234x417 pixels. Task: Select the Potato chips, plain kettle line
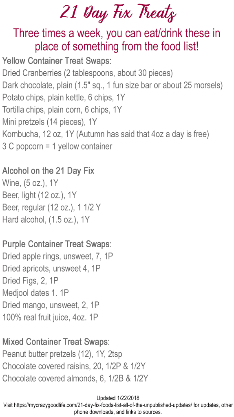pyautogui.click(x=64, y=98)
